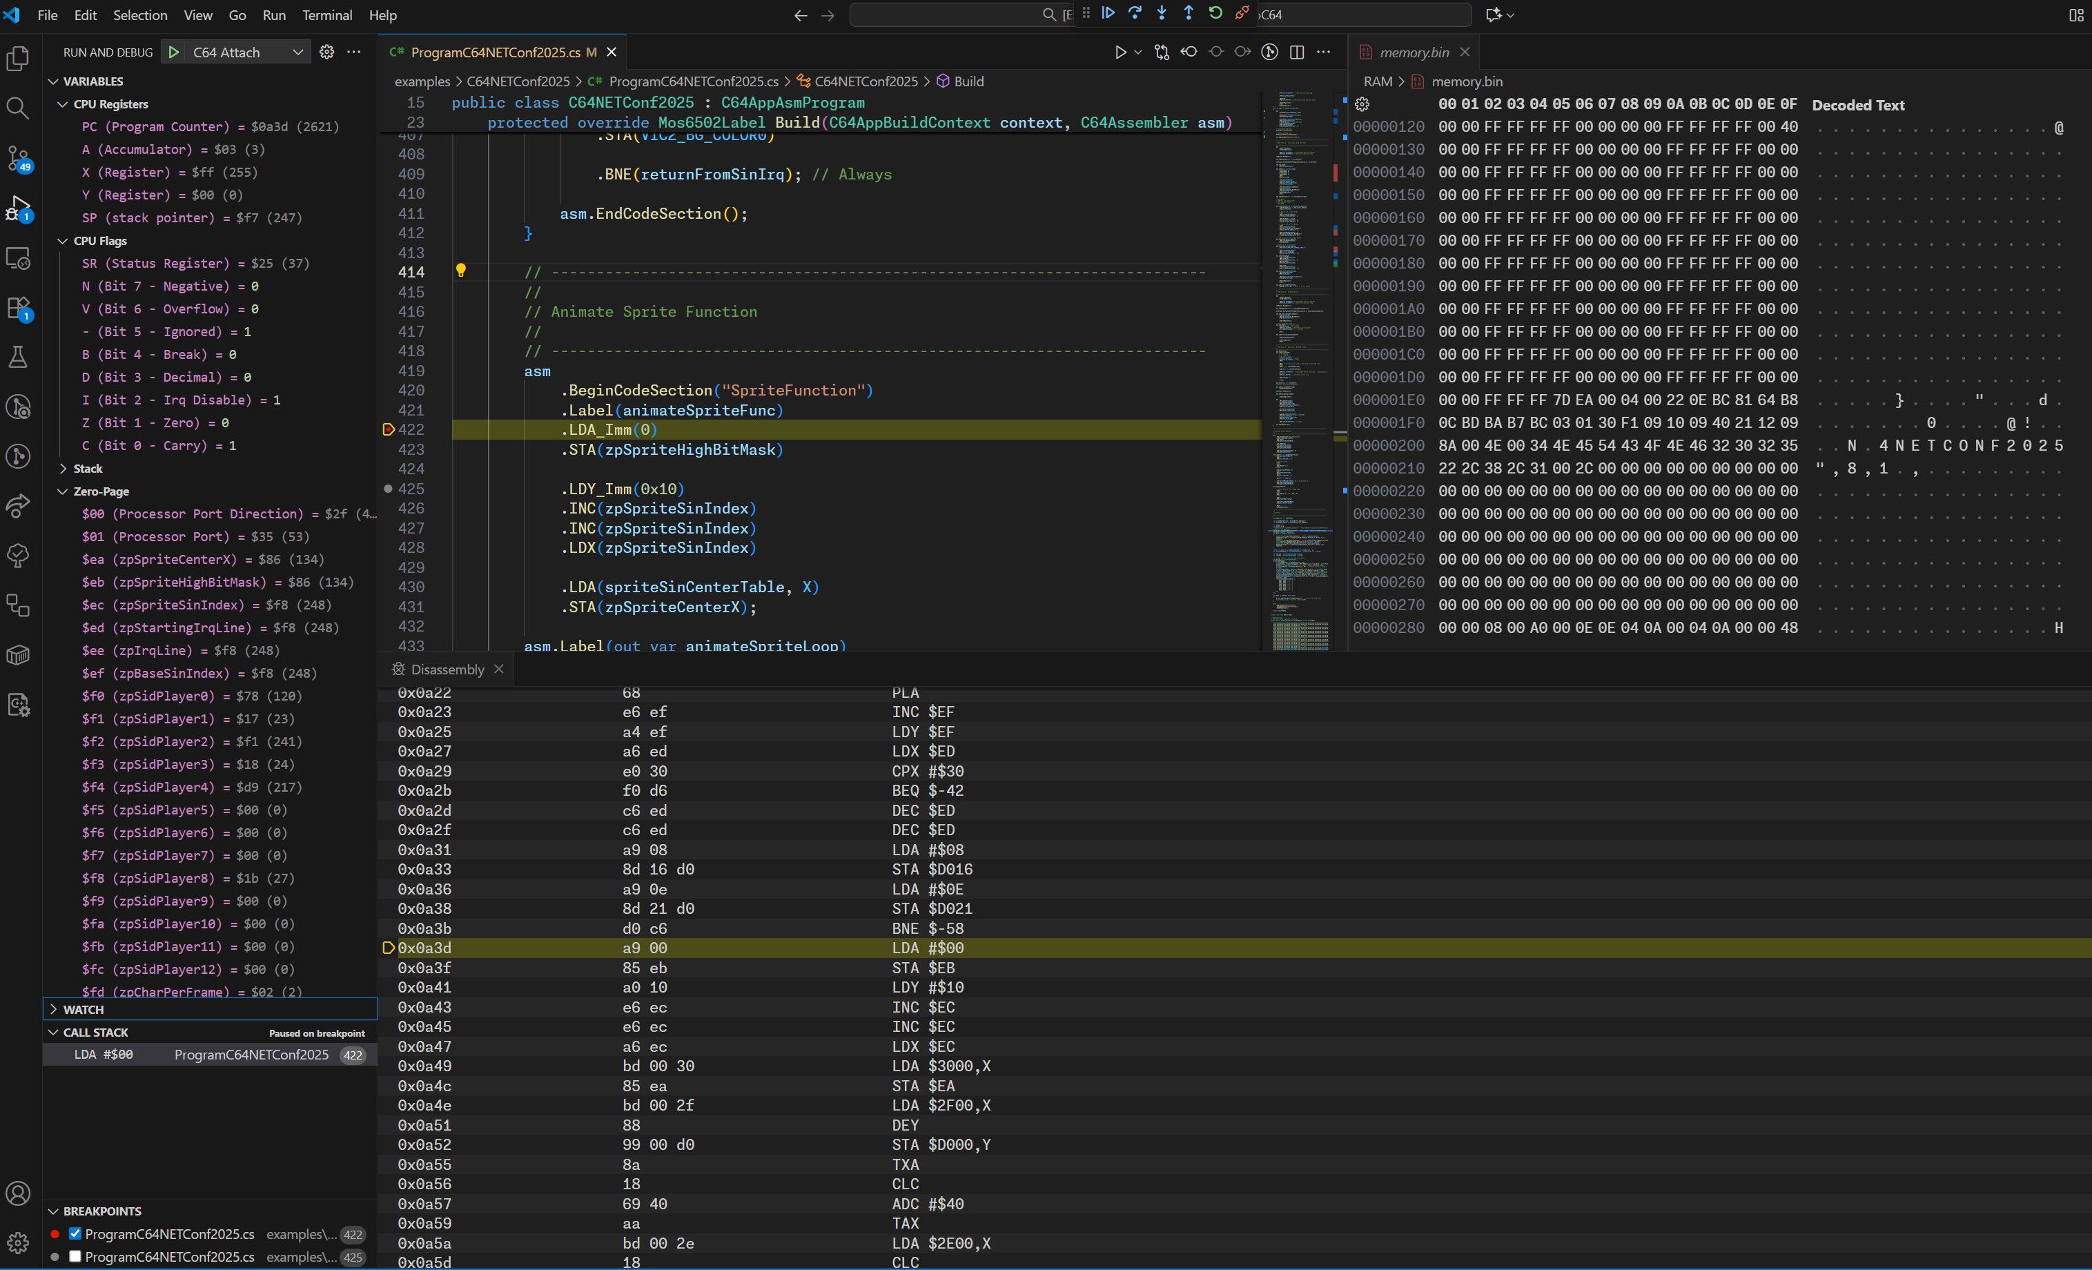This screenshot has width=2092, height=1270.
Task: Enable the breakpoint checkbox for line 425
Action: 75,1258
